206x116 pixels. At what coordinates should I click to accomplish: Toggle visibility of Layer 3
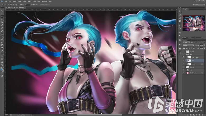pyautogui.click(x=184, y=67)
